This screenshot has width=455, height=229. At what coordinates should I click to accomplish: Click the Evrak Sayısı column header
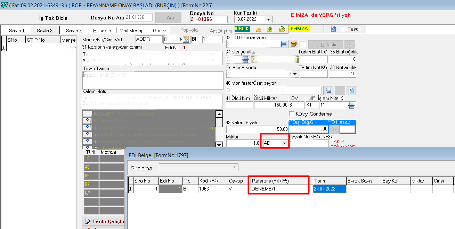click(364, 181)
